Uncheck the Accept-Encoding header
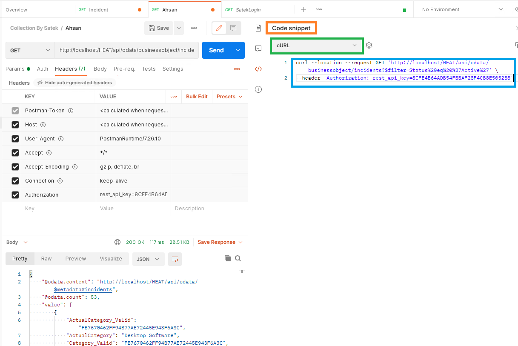This screenshot has width=518, height=346. (x=16, y=166)
